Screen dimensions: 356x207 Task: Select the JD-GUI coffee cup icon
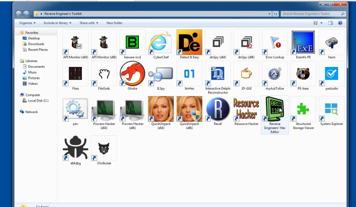[246, 74]
